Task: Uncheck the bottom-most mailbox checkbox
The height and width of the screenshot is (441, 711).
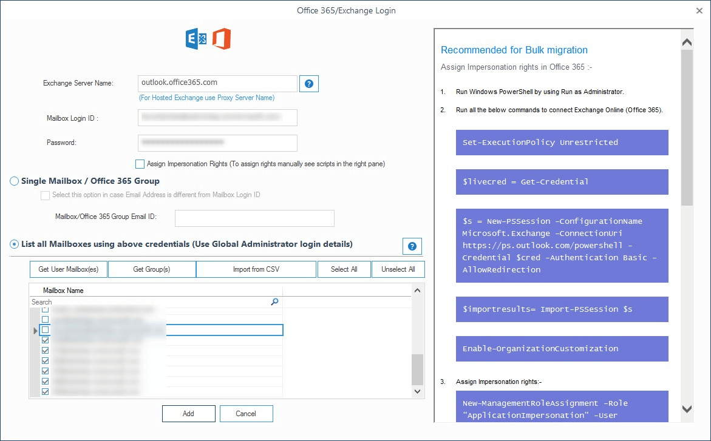Action: [x=46, y=392]
